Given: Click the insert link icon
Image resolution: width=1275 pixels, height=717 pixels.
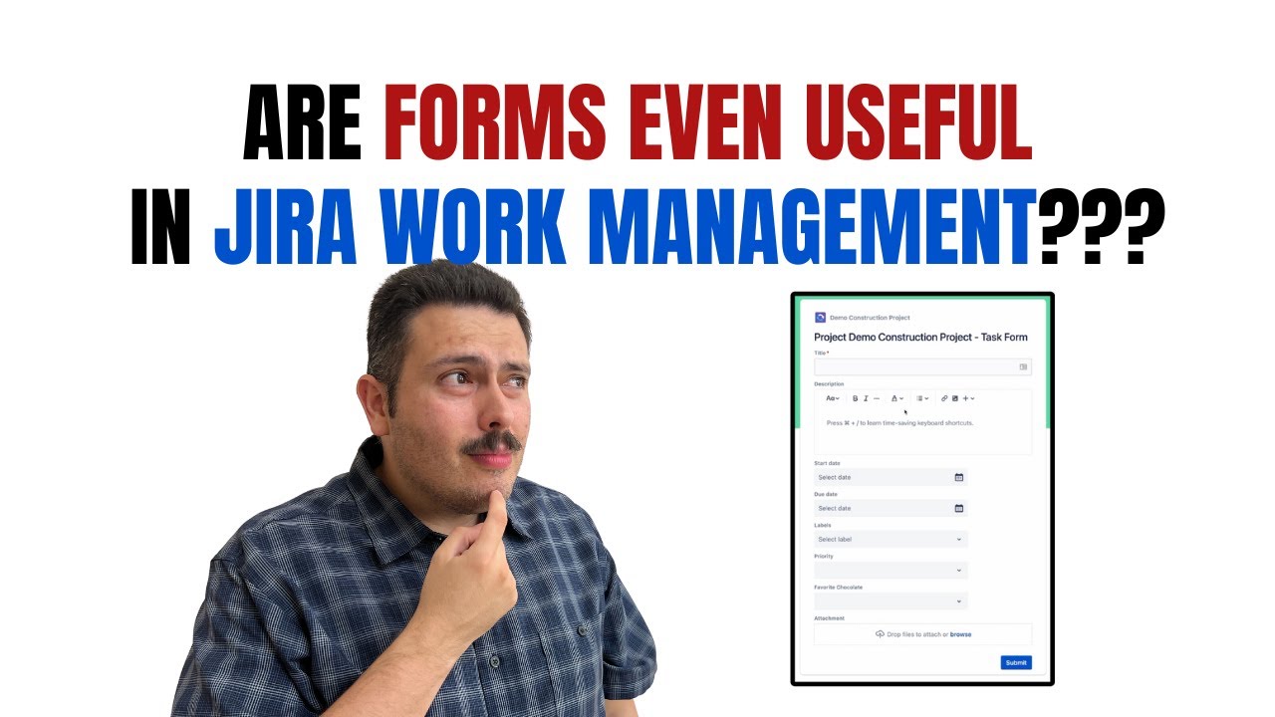Looking at the screenshot, I should [x=944, y=398].
